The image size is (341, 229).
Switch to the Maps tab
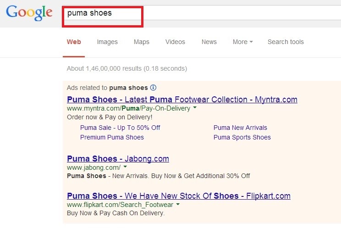[141, 42]
